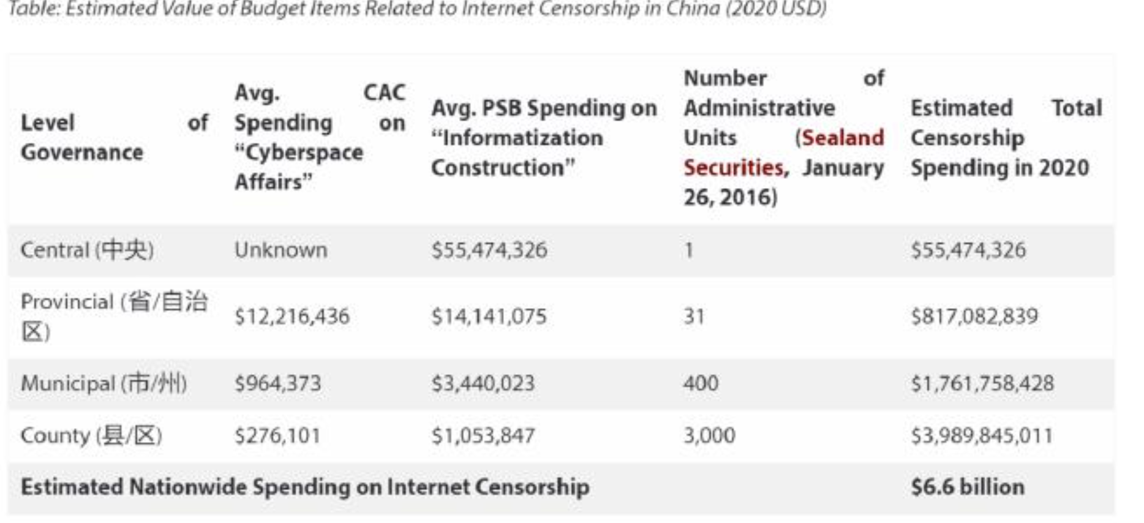1144x523 pixels.
Task: Click the 'Municipal (市/州)' row label
Action: pyautogui.click(x=103, y=383)
